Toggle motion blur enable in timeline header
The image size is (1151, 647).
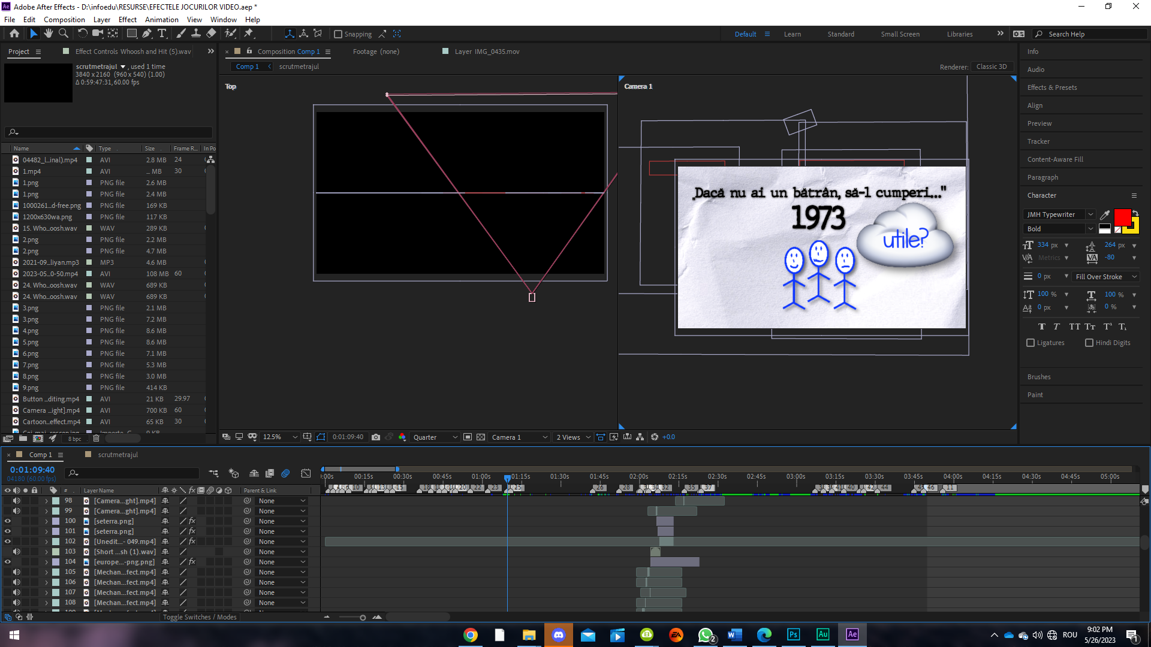tap(285, 473)
